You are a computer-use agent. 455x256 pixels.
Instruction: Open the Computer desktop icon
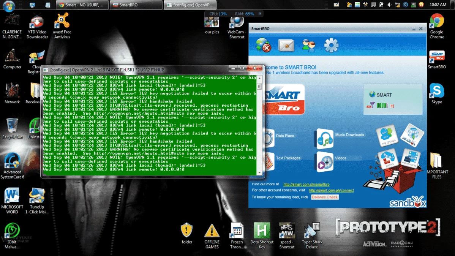click(12, 59)
